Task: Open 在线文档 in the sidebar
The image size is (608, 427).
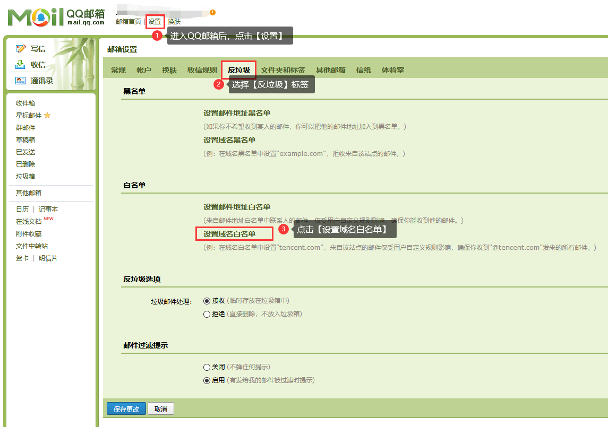Action: click(29, 222)
